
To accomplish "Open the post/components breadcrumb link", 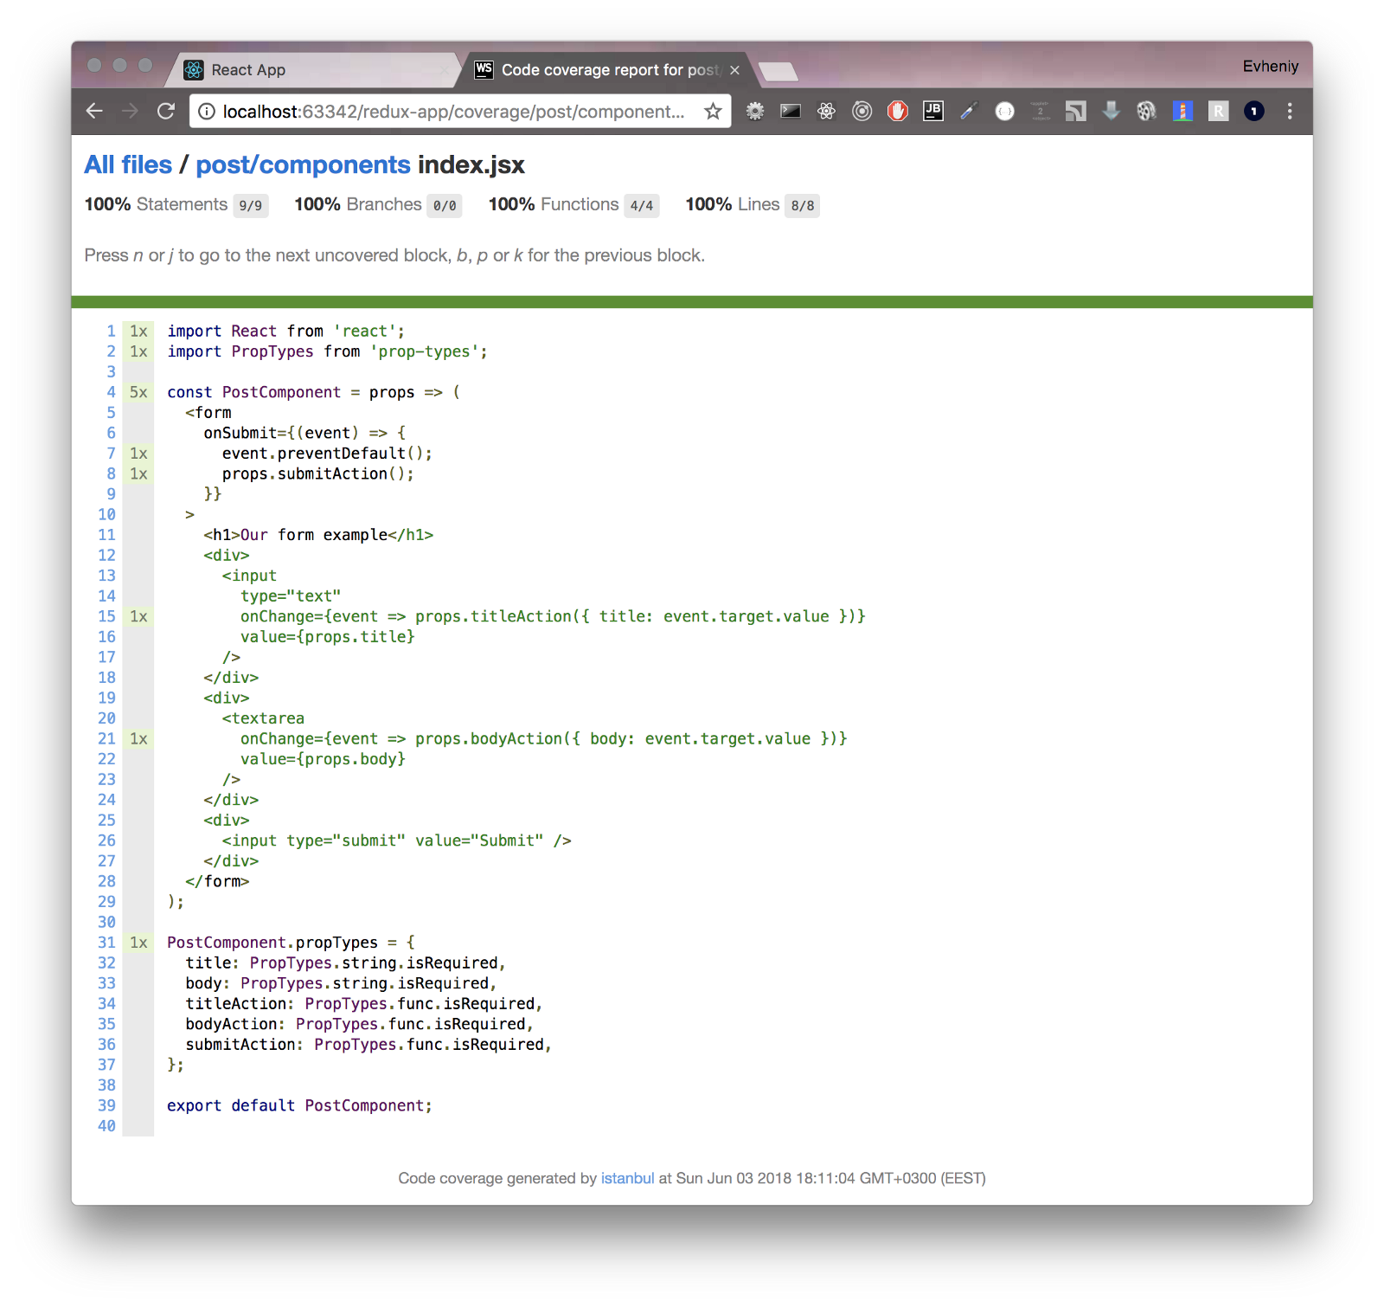I will point(303,164).
